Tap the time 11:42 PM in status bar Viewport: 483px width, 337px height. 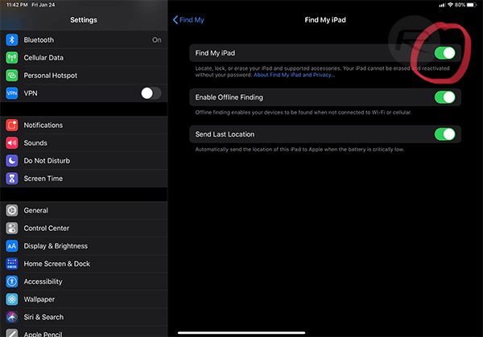click(x=17, y=5)
